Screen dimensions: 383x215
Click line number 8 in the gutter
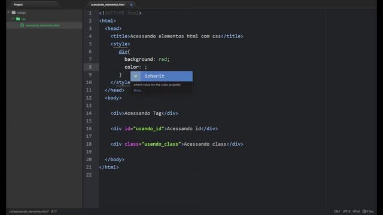click(90, 67)
